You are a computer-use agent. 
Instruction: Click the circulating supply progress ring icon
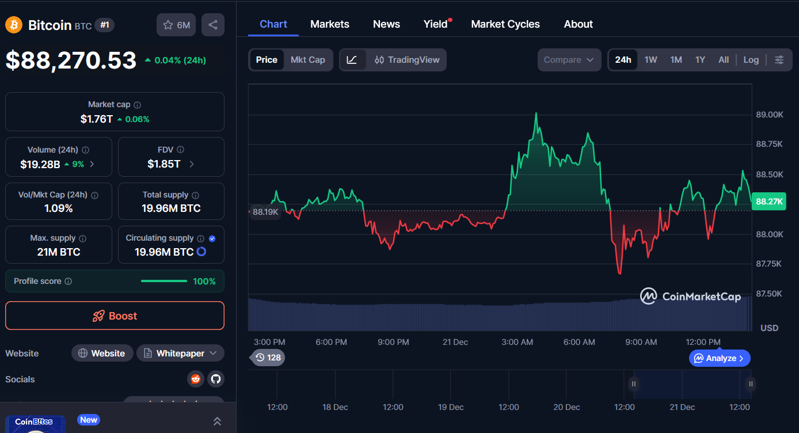tap(201, 252)
